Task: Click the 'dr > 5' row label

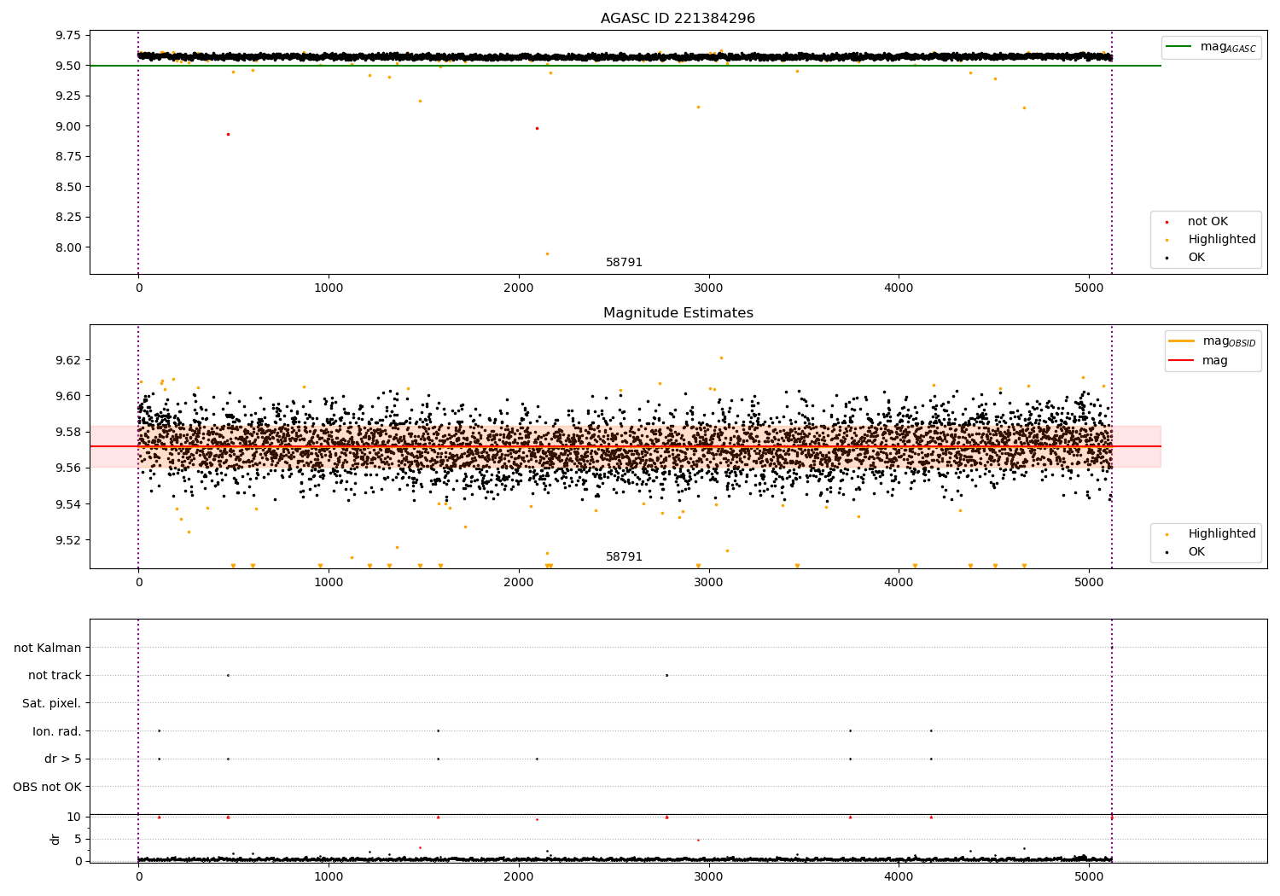Action: pos(63,759)
